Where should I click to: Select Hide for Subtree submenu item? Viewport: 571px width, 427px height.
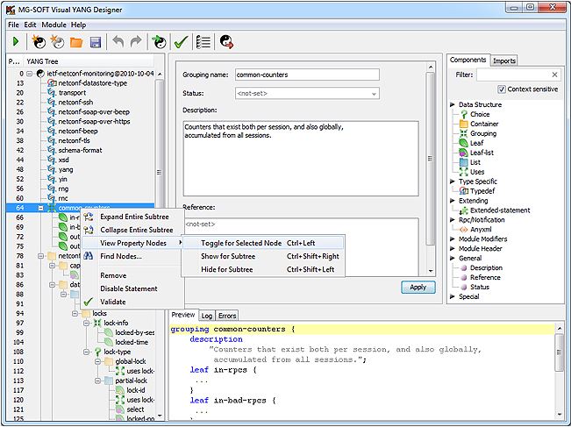pos(263,270)
